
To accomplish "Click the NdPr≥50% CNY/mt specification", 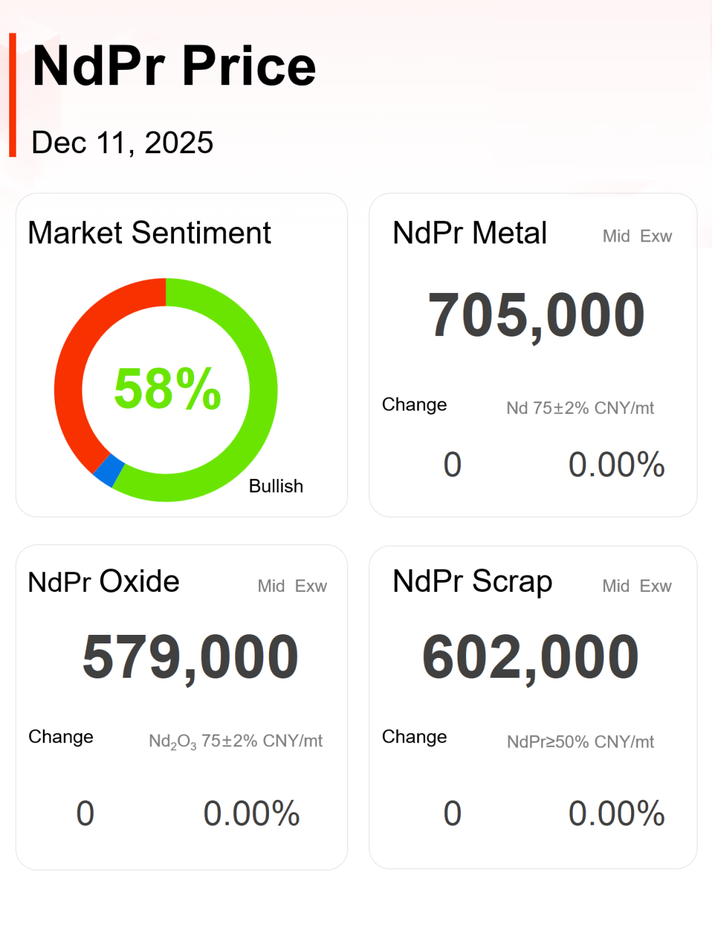I will (x=580, y=742).
